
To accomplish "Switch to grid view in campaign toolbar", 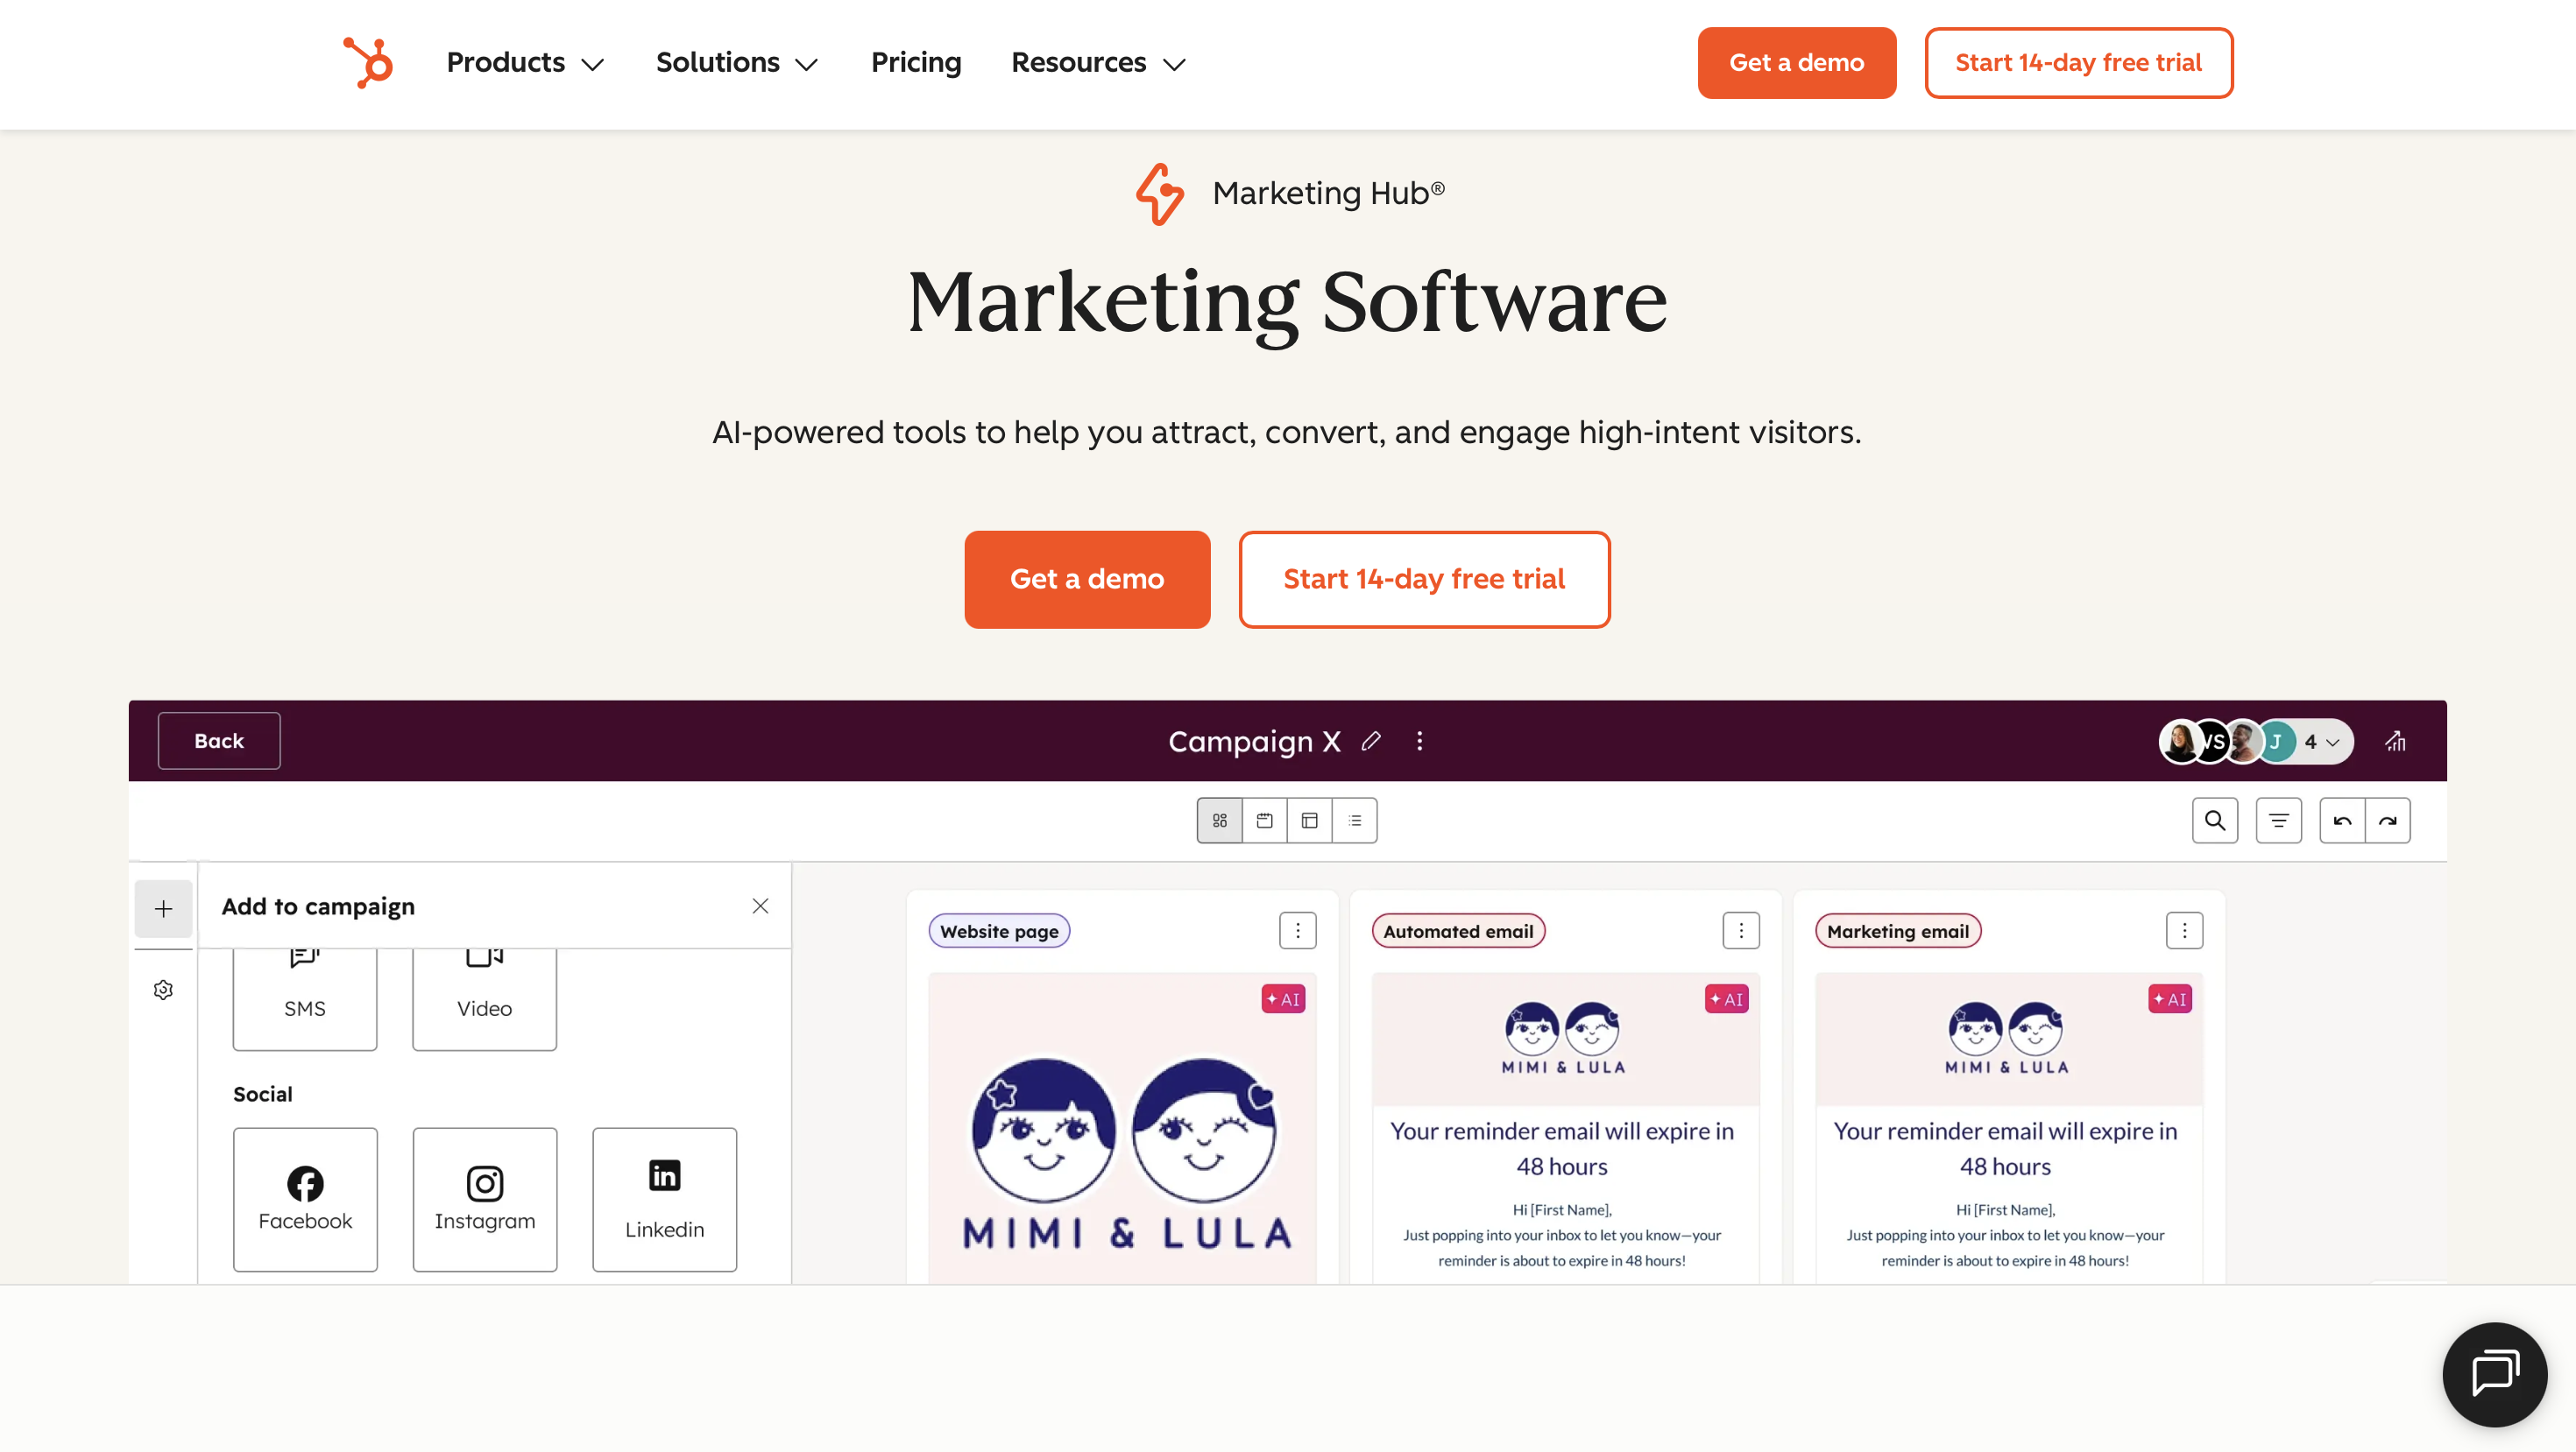I will click(x=1220, y=821).
